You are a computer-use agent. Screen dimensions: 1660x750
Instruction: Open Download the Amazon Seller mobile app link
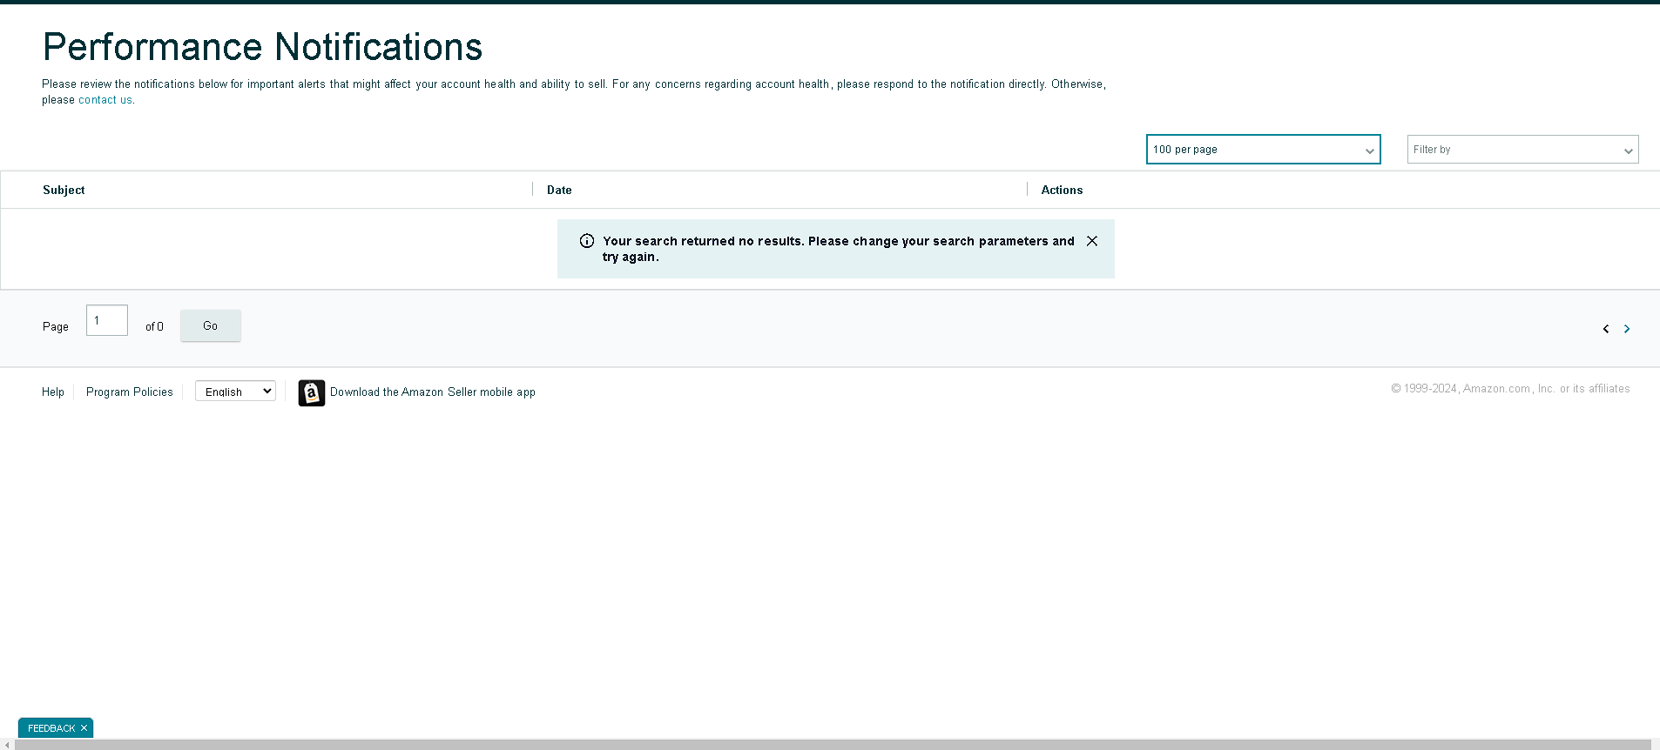click(433, 392)
